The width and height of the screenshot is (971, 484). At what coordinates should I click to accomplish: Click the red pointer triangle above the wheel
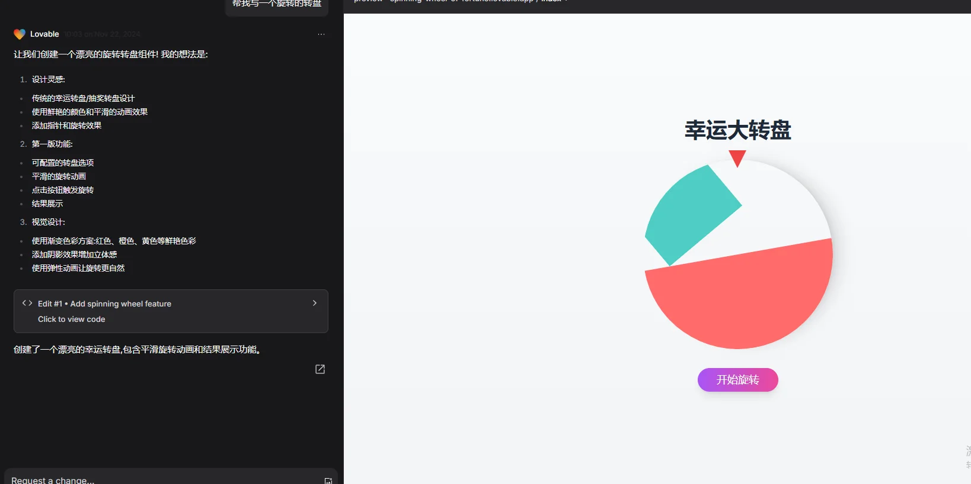[737, 158]
